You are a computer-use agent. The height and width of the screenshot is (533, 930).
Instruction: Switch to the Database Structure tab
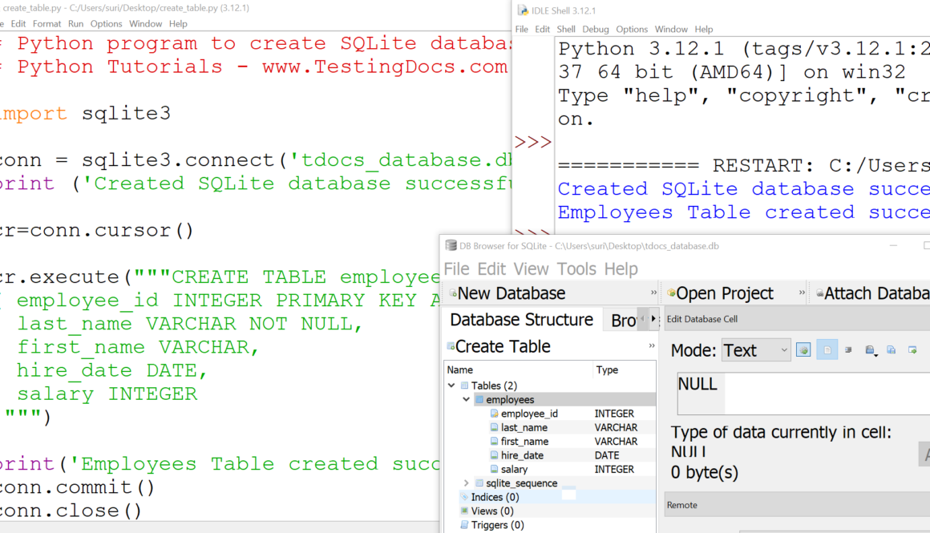(x=521, y=320)
